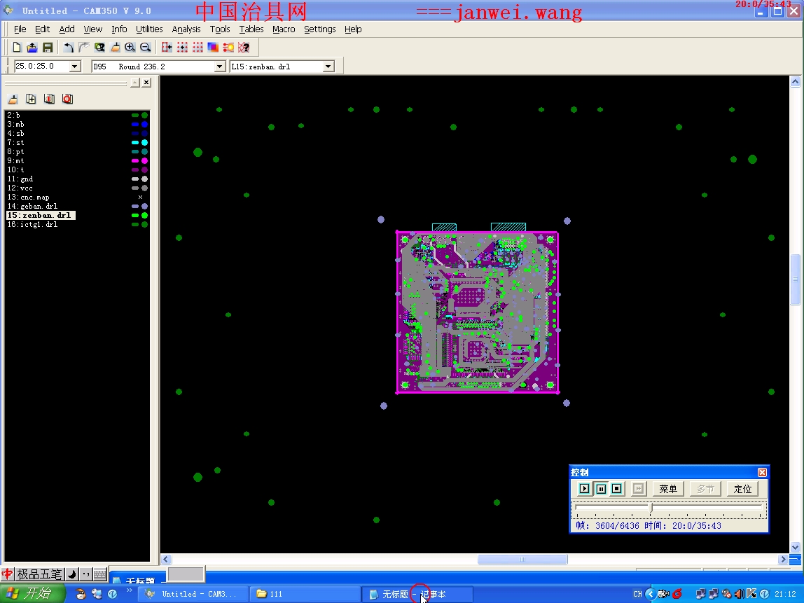Open the Edit menu
This screenshot has width=804, height=603.
pyautogui.click(x=43, y=29)
